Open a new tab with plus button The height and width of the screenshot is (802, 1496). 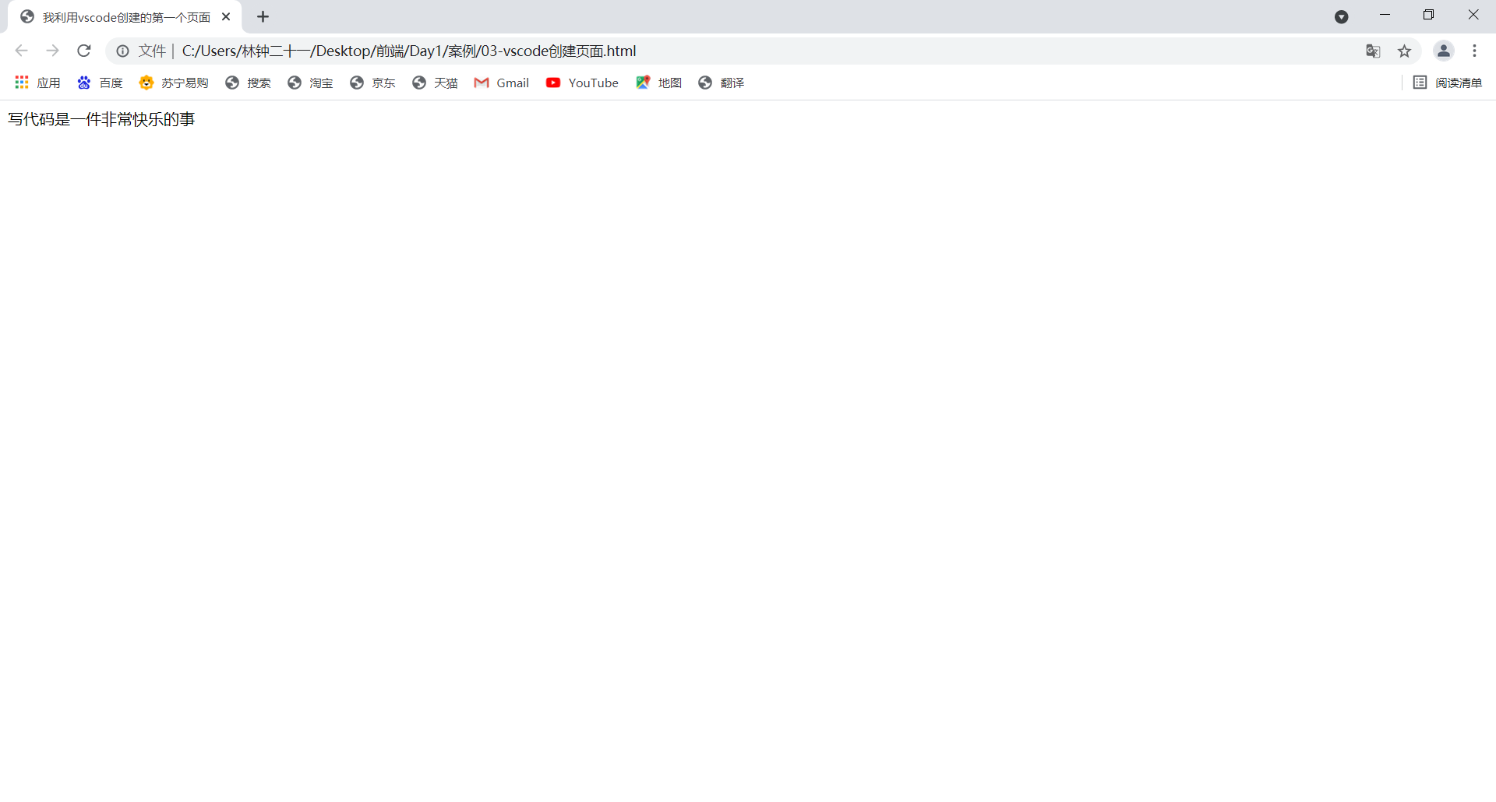click(x=263, y=16)
